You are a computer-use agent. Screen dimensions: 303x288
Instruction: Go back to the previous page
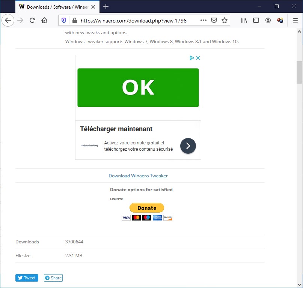[x=8, y=20]
